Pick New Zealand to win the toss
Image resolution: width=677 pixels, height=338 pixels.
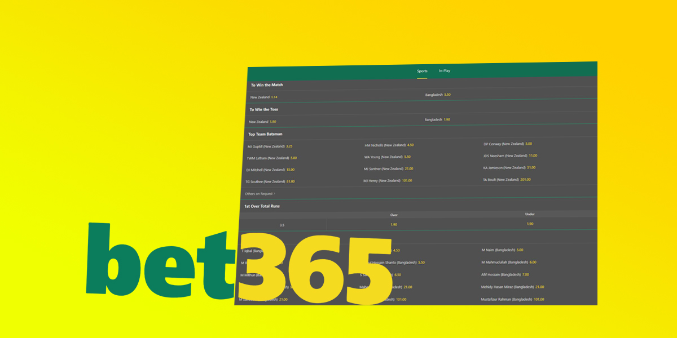(x=262, y=122)
